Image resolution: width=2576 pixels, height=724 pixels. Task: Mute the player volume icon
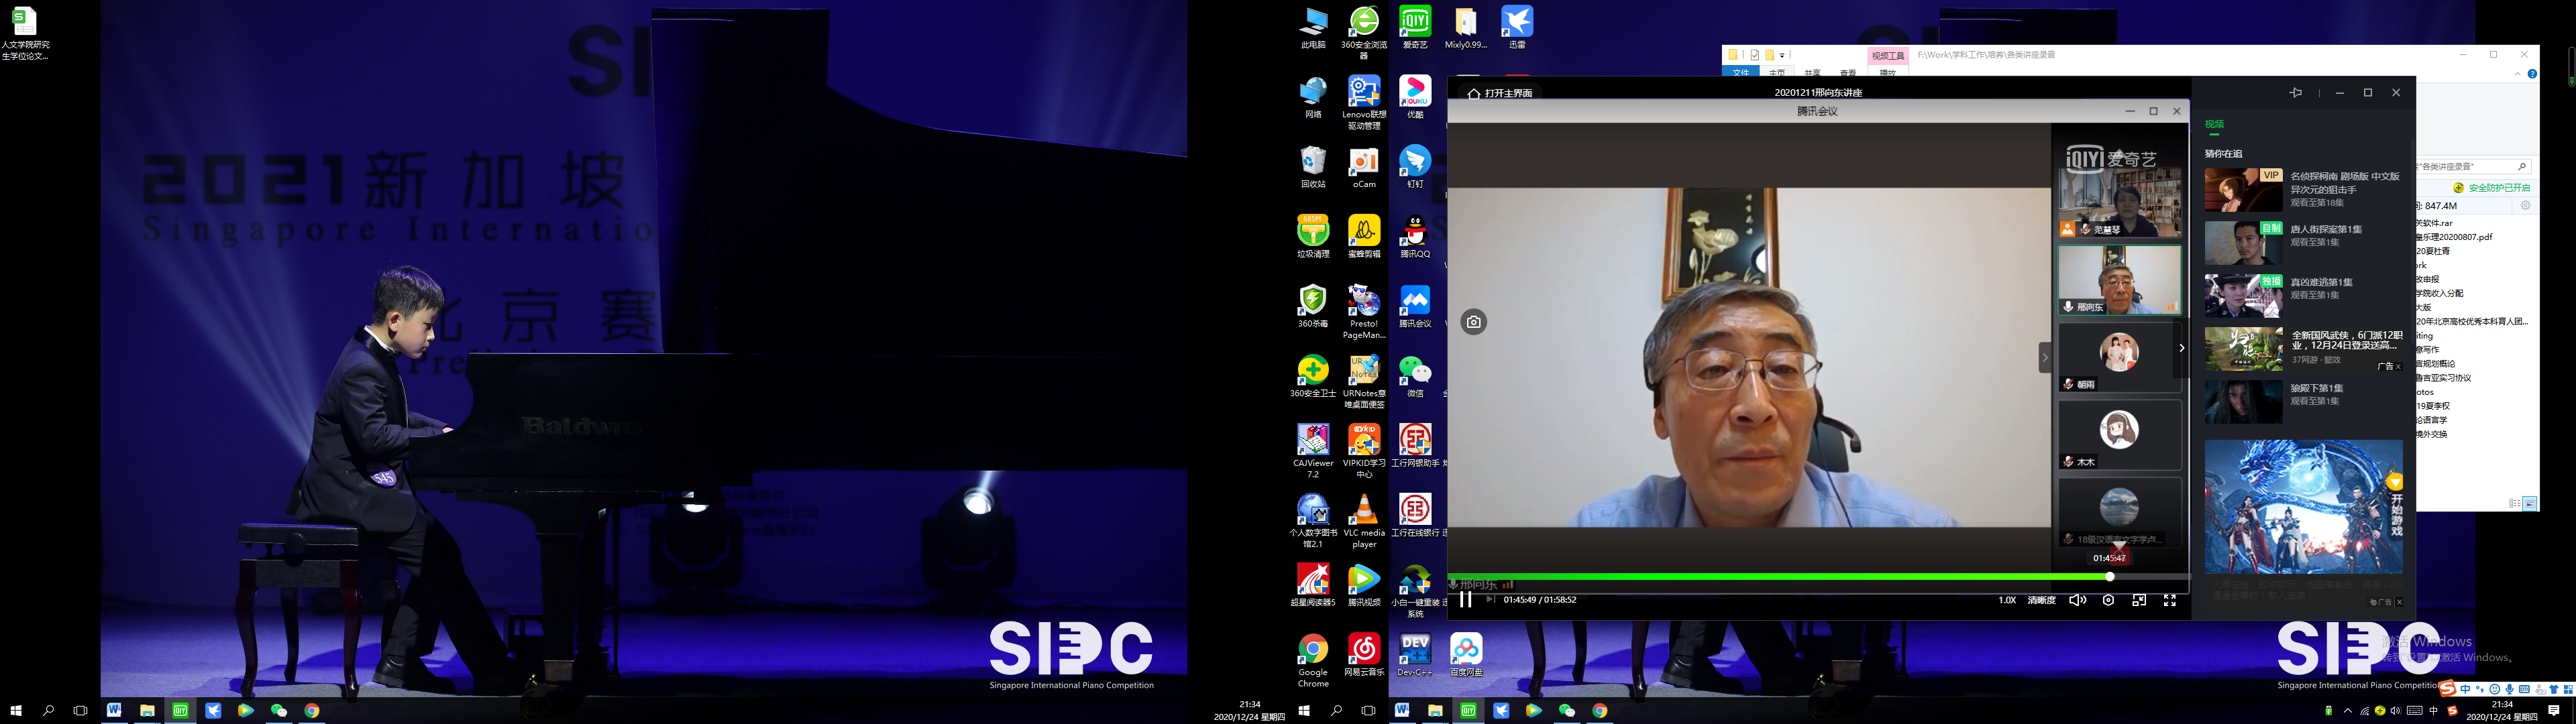pyautogui.click(x=2077, y=600)
